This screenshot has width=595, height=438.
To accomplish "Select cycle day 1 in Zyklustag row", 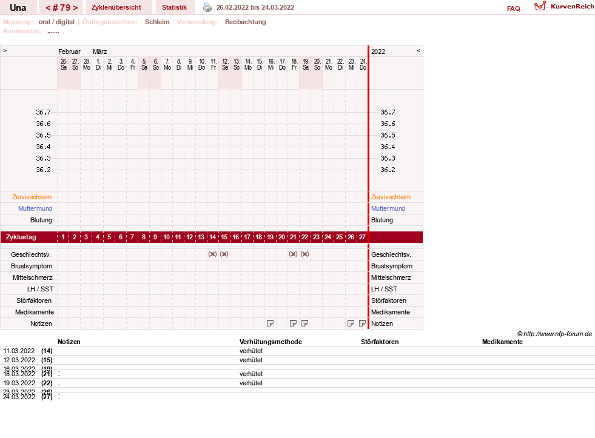I will [63, 237].
